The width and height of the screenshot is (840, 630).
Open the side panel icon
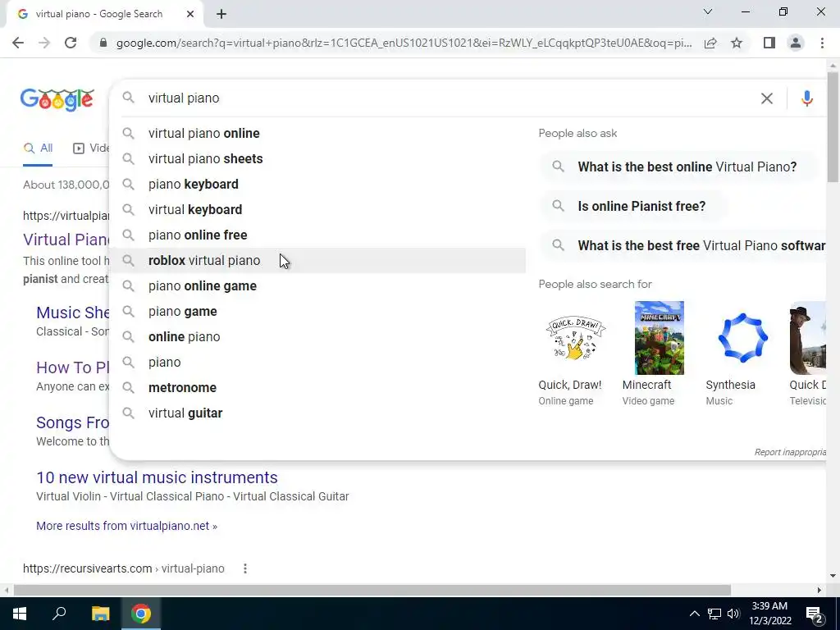pos(769,43)
